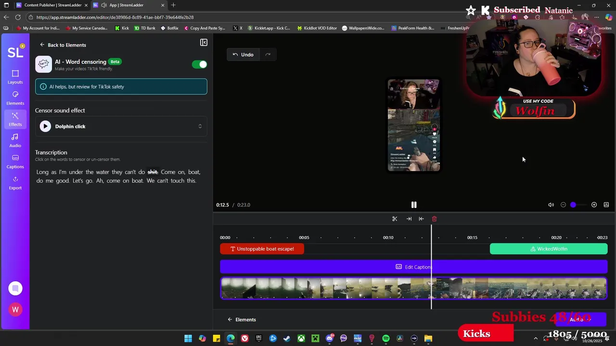The height and width of the screenshot is (346, 616).
Task: Open Windows Start menu
Action: point(188,338)
